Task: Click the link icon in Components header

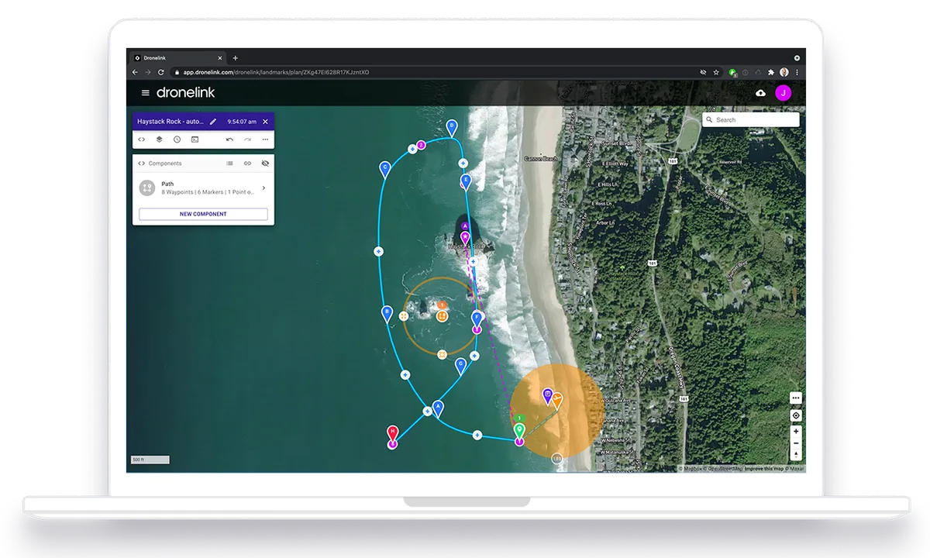Action: pyautogui.click(x=247, y=164)
